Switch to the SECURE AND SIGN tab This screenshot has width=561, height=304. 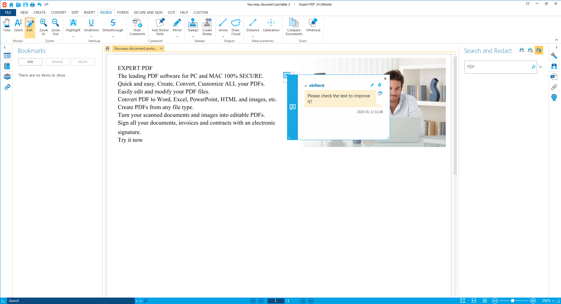[148, 13]
